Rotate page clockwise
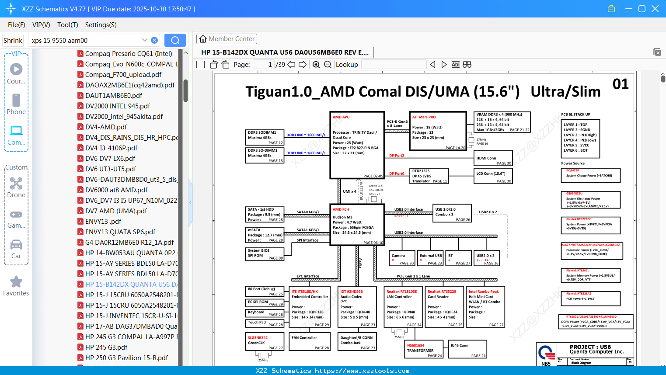 (x=226, y=65)
